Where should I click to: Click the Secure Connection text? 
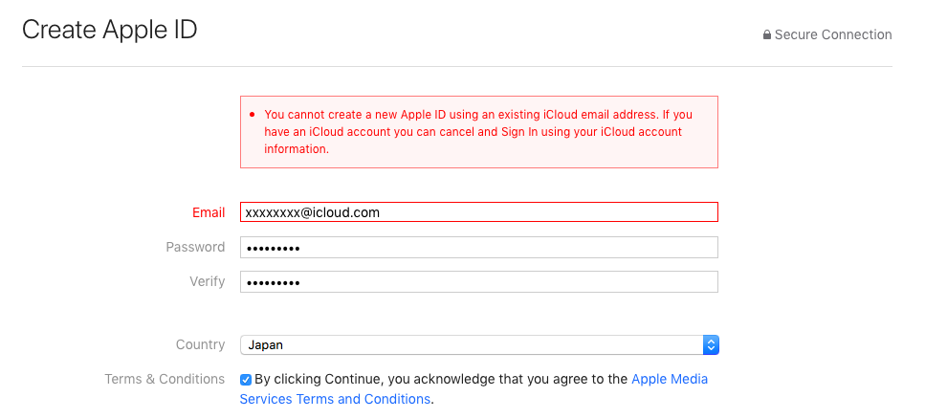833,34
